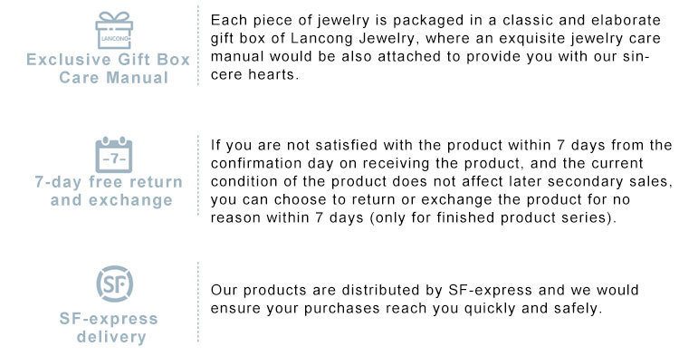
Task: Click the 'delivery' heading text
Action: pyautogui.click(x=111, y=337)
